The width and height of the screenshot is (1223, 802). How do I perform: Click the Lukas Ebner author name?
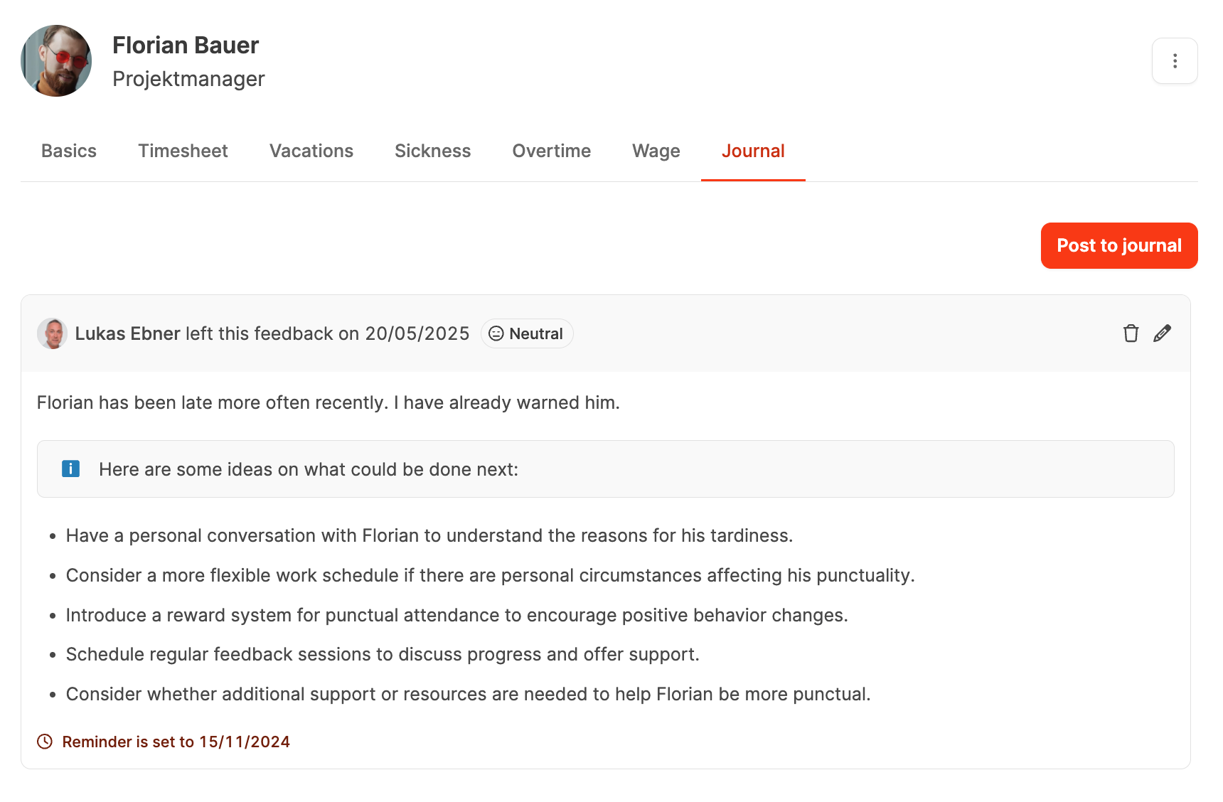point(127,333)
